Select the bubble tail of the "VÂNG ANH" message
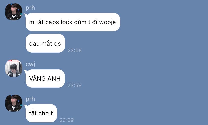The width and height of the screenshot is (208, 125). pyautogui.click(x=25, y=71)
